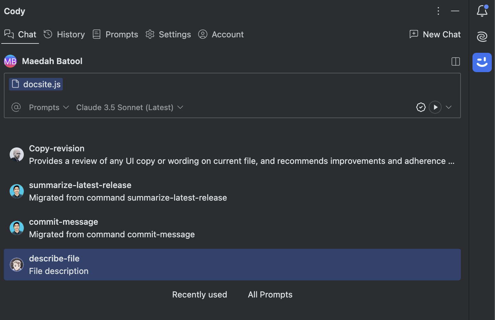
Task: Show Recently used prompts
Action: pos(200,295)
